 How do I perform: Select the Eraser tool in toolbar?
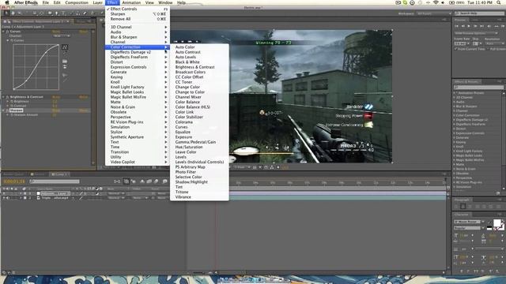pyautogui.click(x=85, y=13)
